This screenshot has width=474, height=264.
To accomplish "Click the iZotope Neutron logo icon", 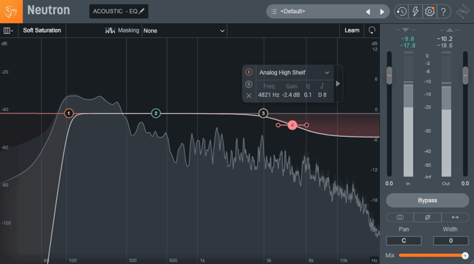I will [12, 12].
